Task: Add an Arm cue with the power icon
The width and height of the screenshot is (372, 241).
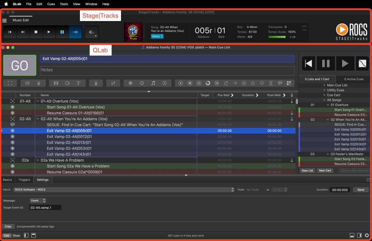Action: (253, 83)
